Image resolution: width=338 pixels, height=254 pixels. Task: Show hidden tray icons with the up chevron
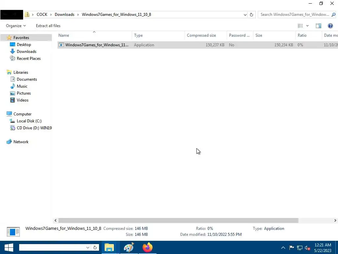point(283,248)
